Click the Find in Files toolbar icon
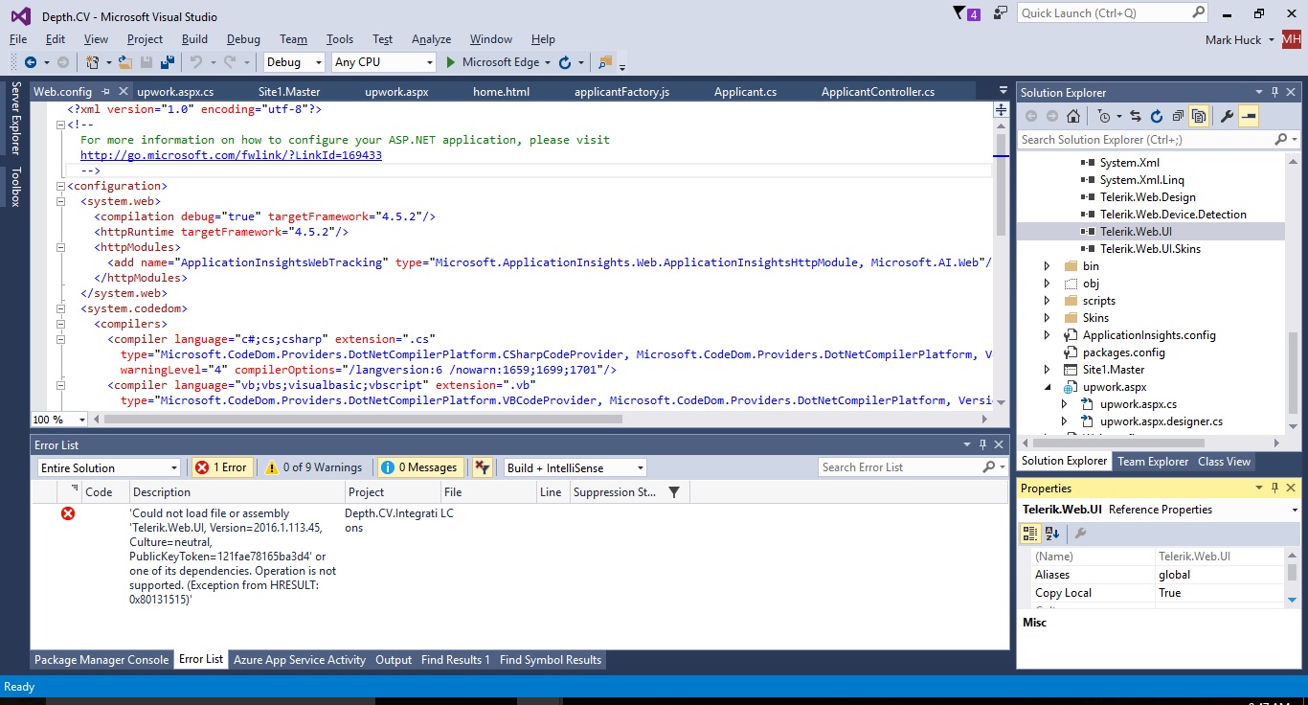1308x705 pixels. point(604,62)
